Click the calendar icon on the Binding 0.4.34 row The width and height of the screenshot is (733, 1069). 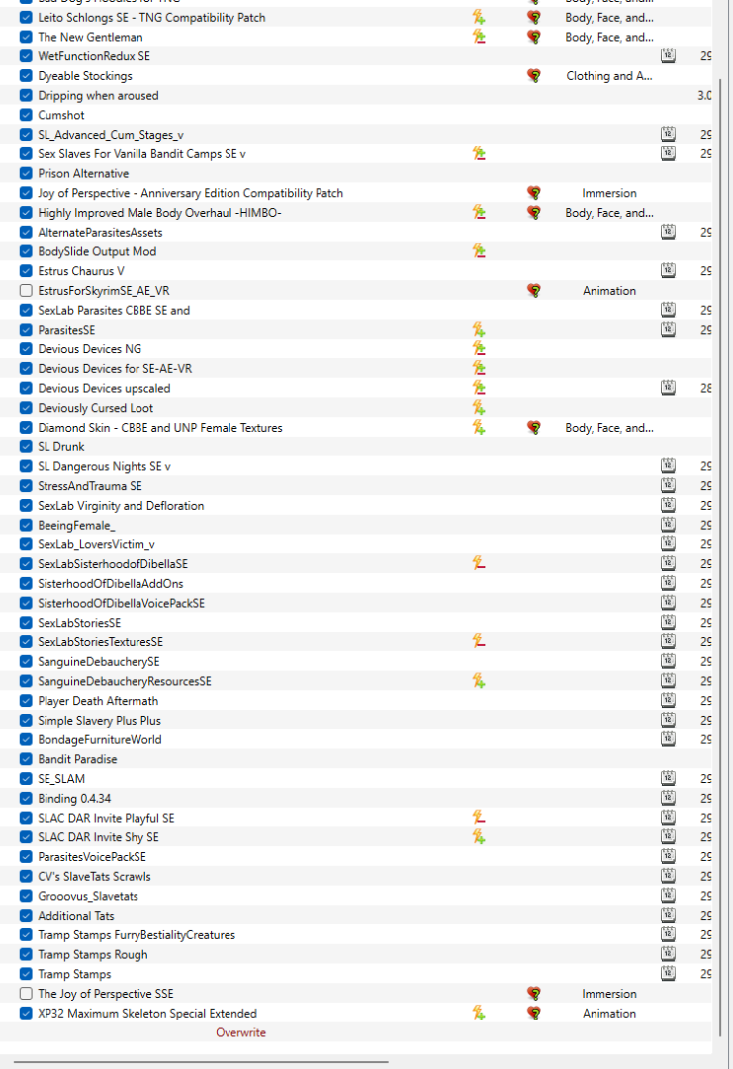[669, 799]
